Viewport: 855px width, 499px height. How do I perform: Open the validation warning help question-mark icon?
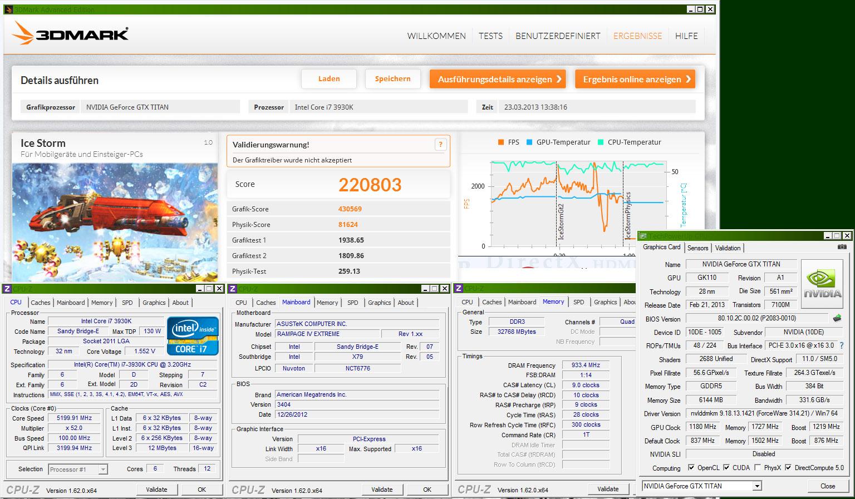pos(440,145)
